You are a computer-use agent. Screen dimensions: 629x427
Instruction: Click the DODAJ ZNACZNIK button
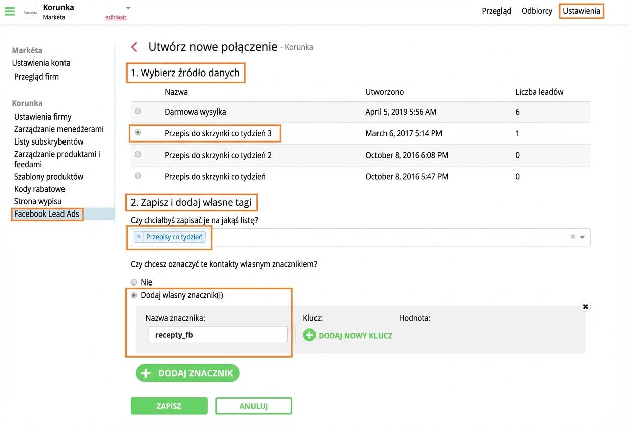point(187,373)
